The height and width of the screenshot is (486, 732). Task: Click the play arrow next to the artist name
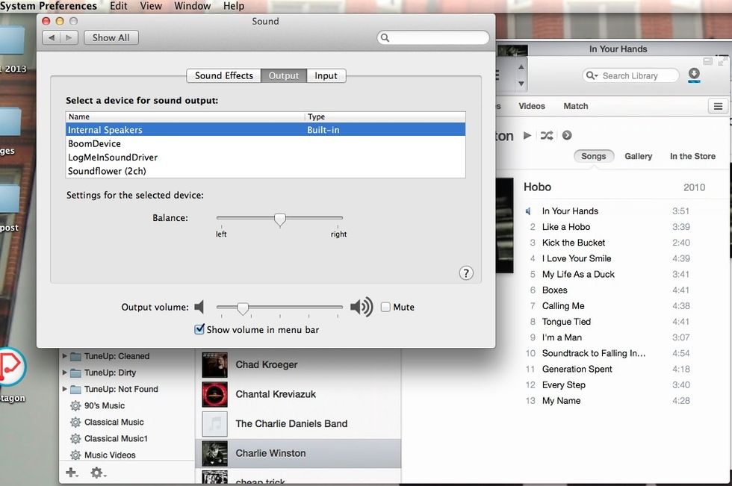click(x=529, y=136)
